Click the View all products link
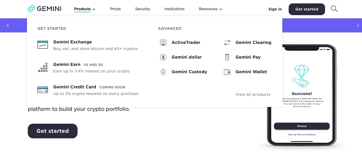 [x=253, y=94]
